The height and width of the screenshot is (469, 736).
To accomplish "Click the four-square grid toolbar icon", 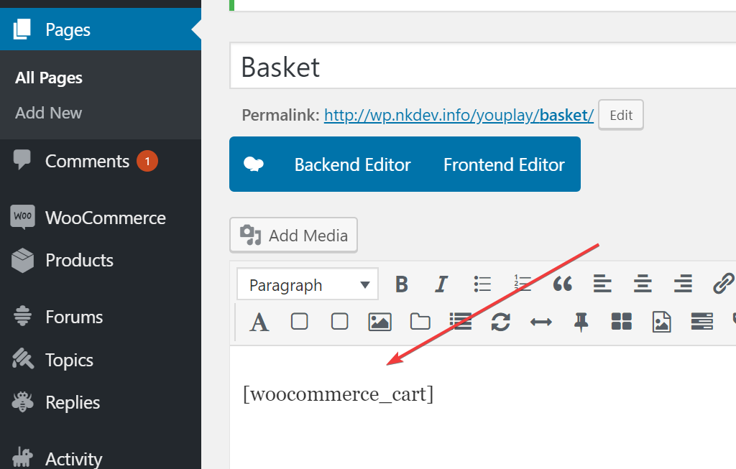I will click(621, 322).
